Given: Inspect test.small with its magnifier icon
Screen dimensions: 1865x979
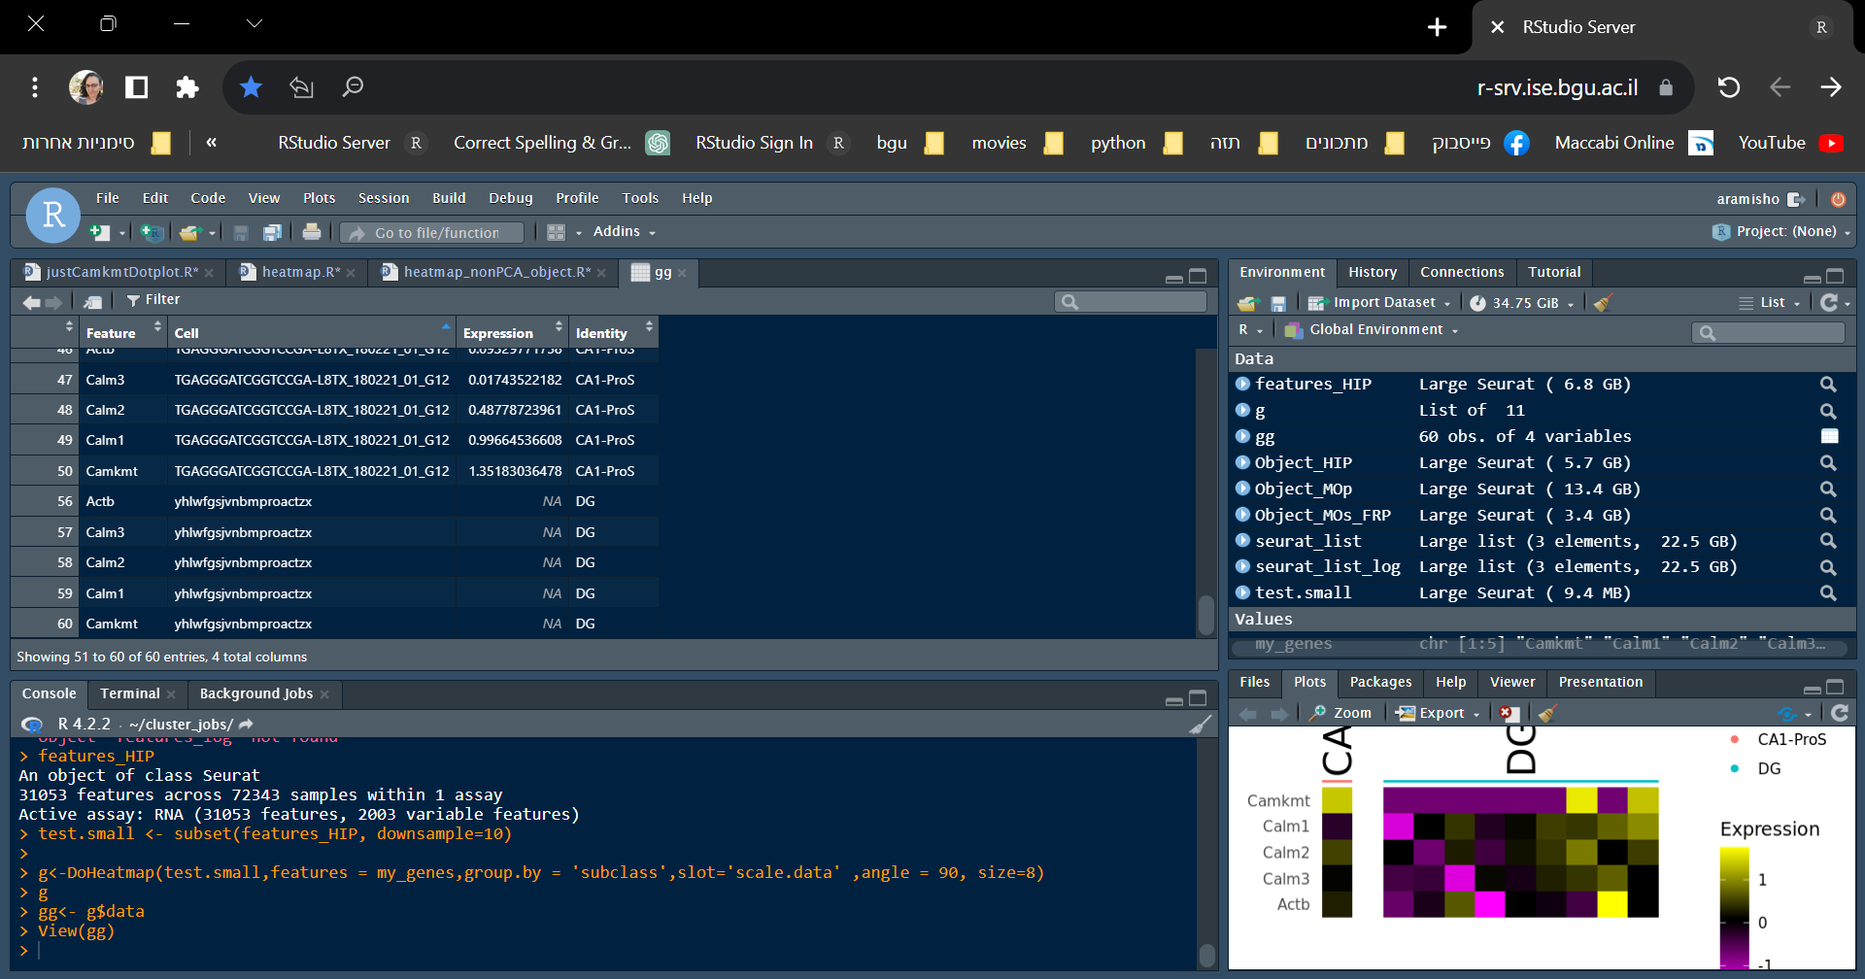Looking at the screenshot, I should [1827, 592].
